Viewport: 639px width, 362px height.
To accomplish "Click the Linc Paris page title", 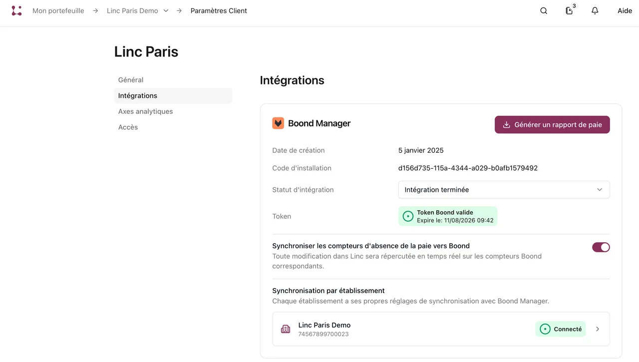I will click(146, 52).
